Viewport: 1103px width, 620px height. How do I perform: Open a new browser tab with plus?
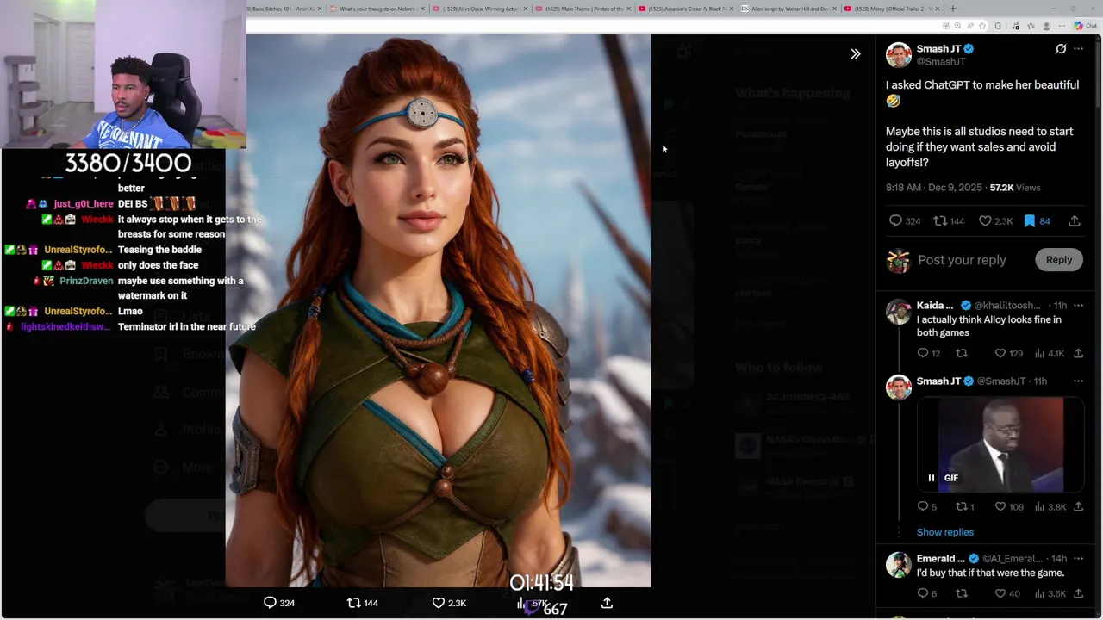point(952,9)
